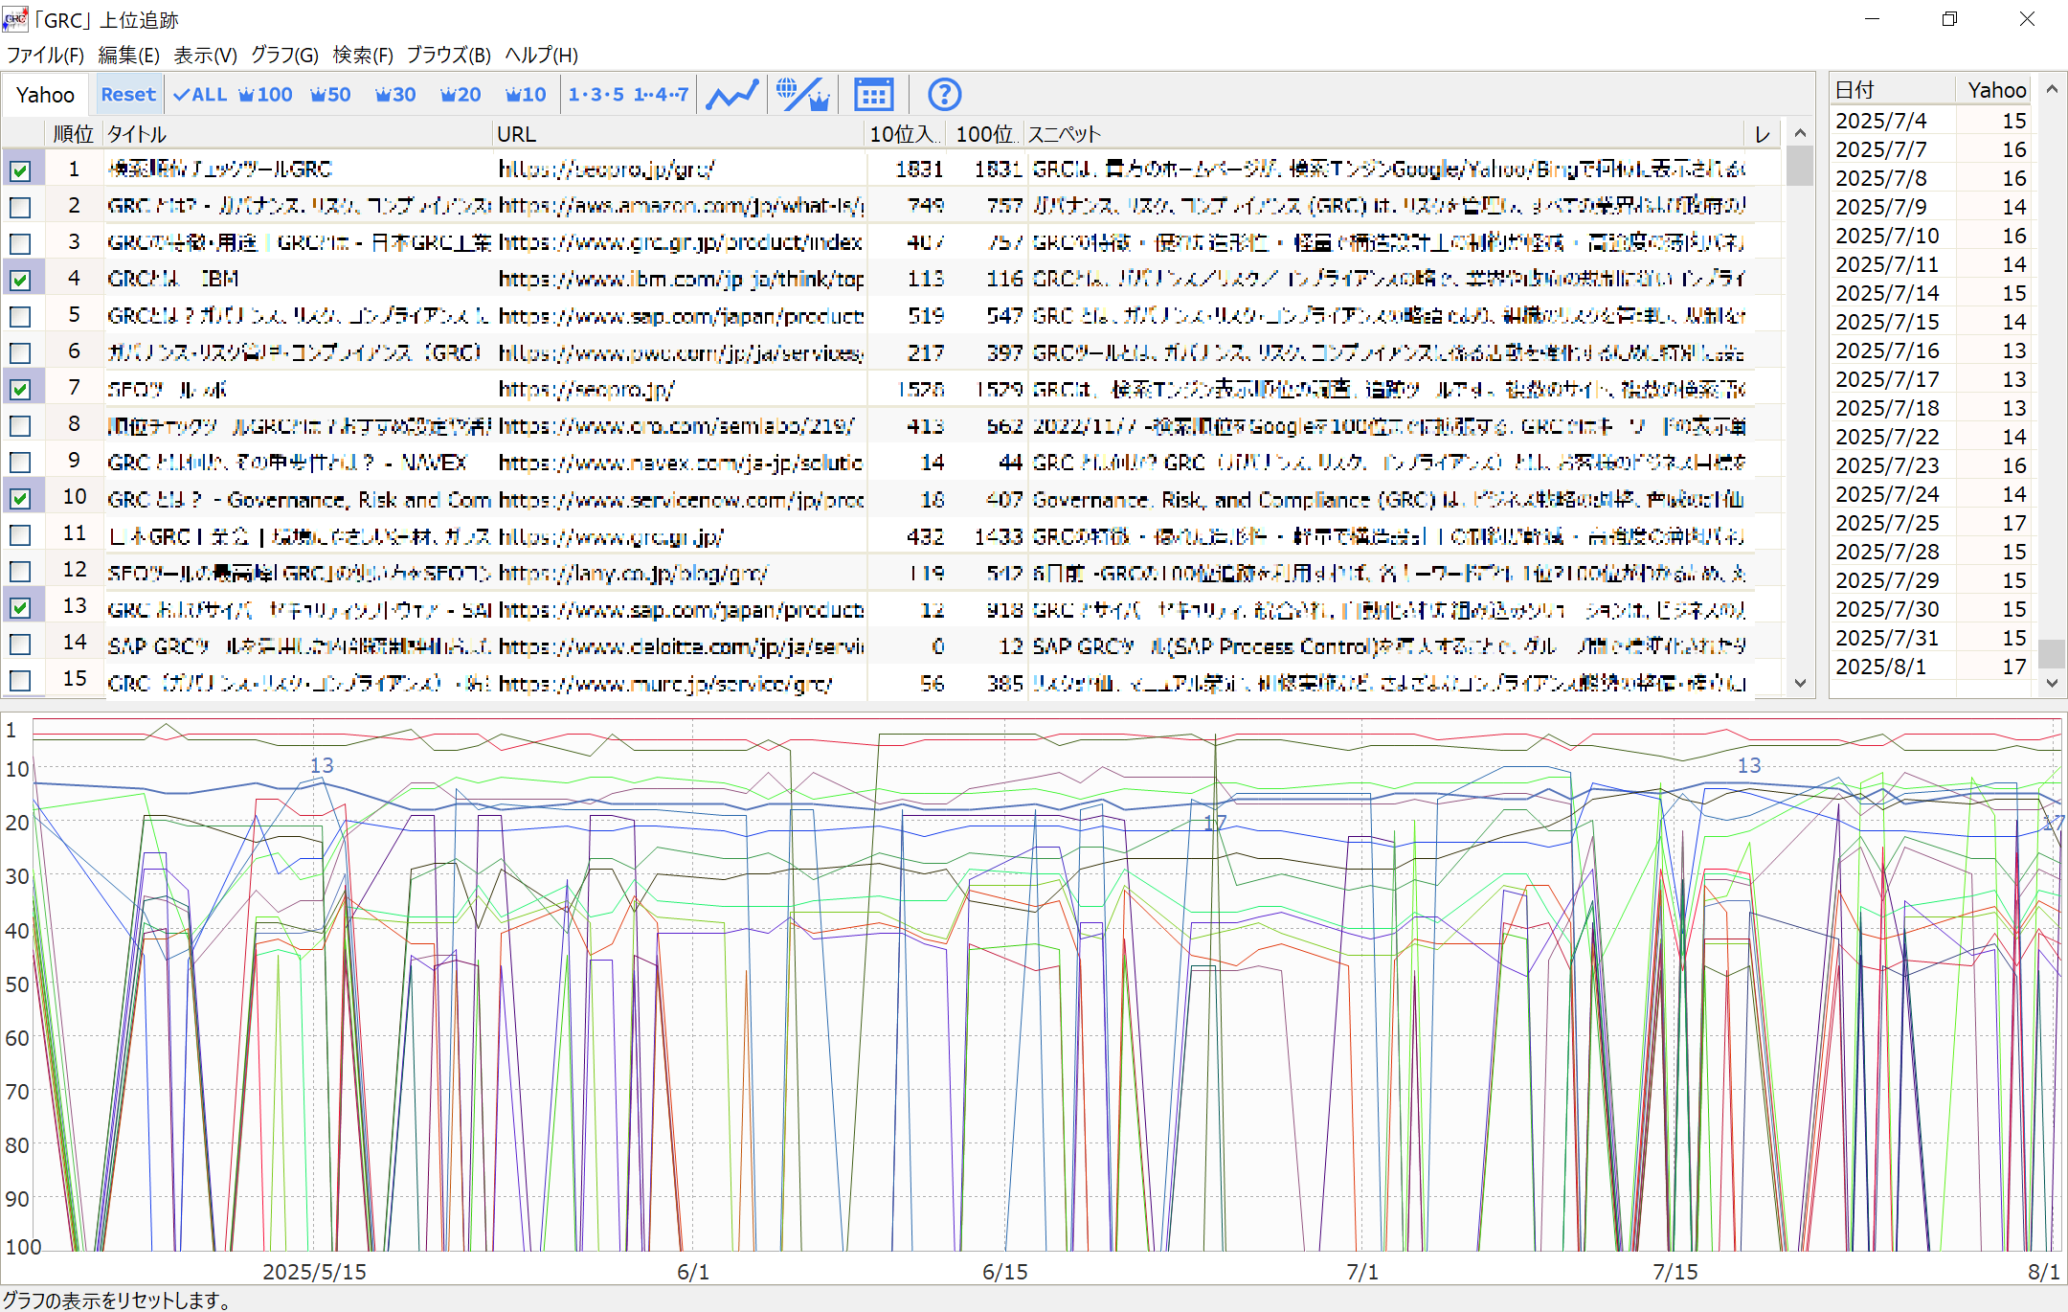Open the 編集(E) menu
The height and width of the screenshot is (1312, 2068).
[128, 55]
